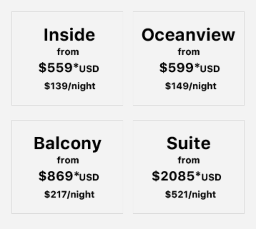The height and width of the screenshot is (229, 256).
Task: Click 'from' text in Inside card
Action: pyautogui.click(x=68, y=52)
